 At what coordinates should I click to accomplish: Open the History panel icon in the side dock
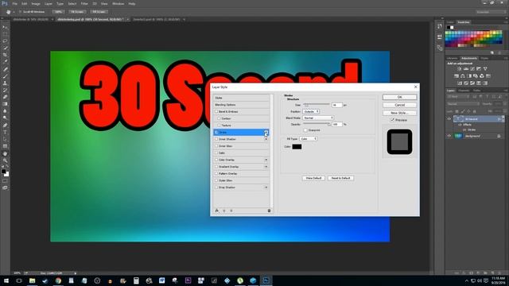click(x=440, y=26)
